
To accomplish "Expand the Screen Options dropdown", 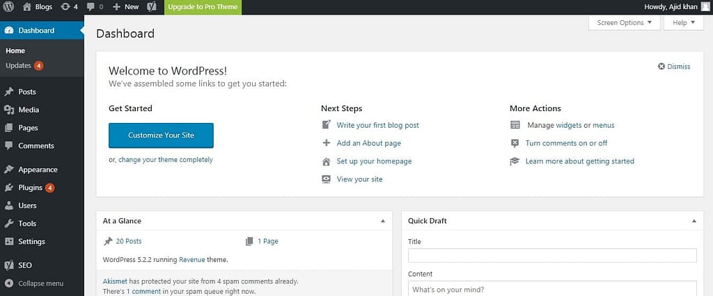I will coord(624,23).
